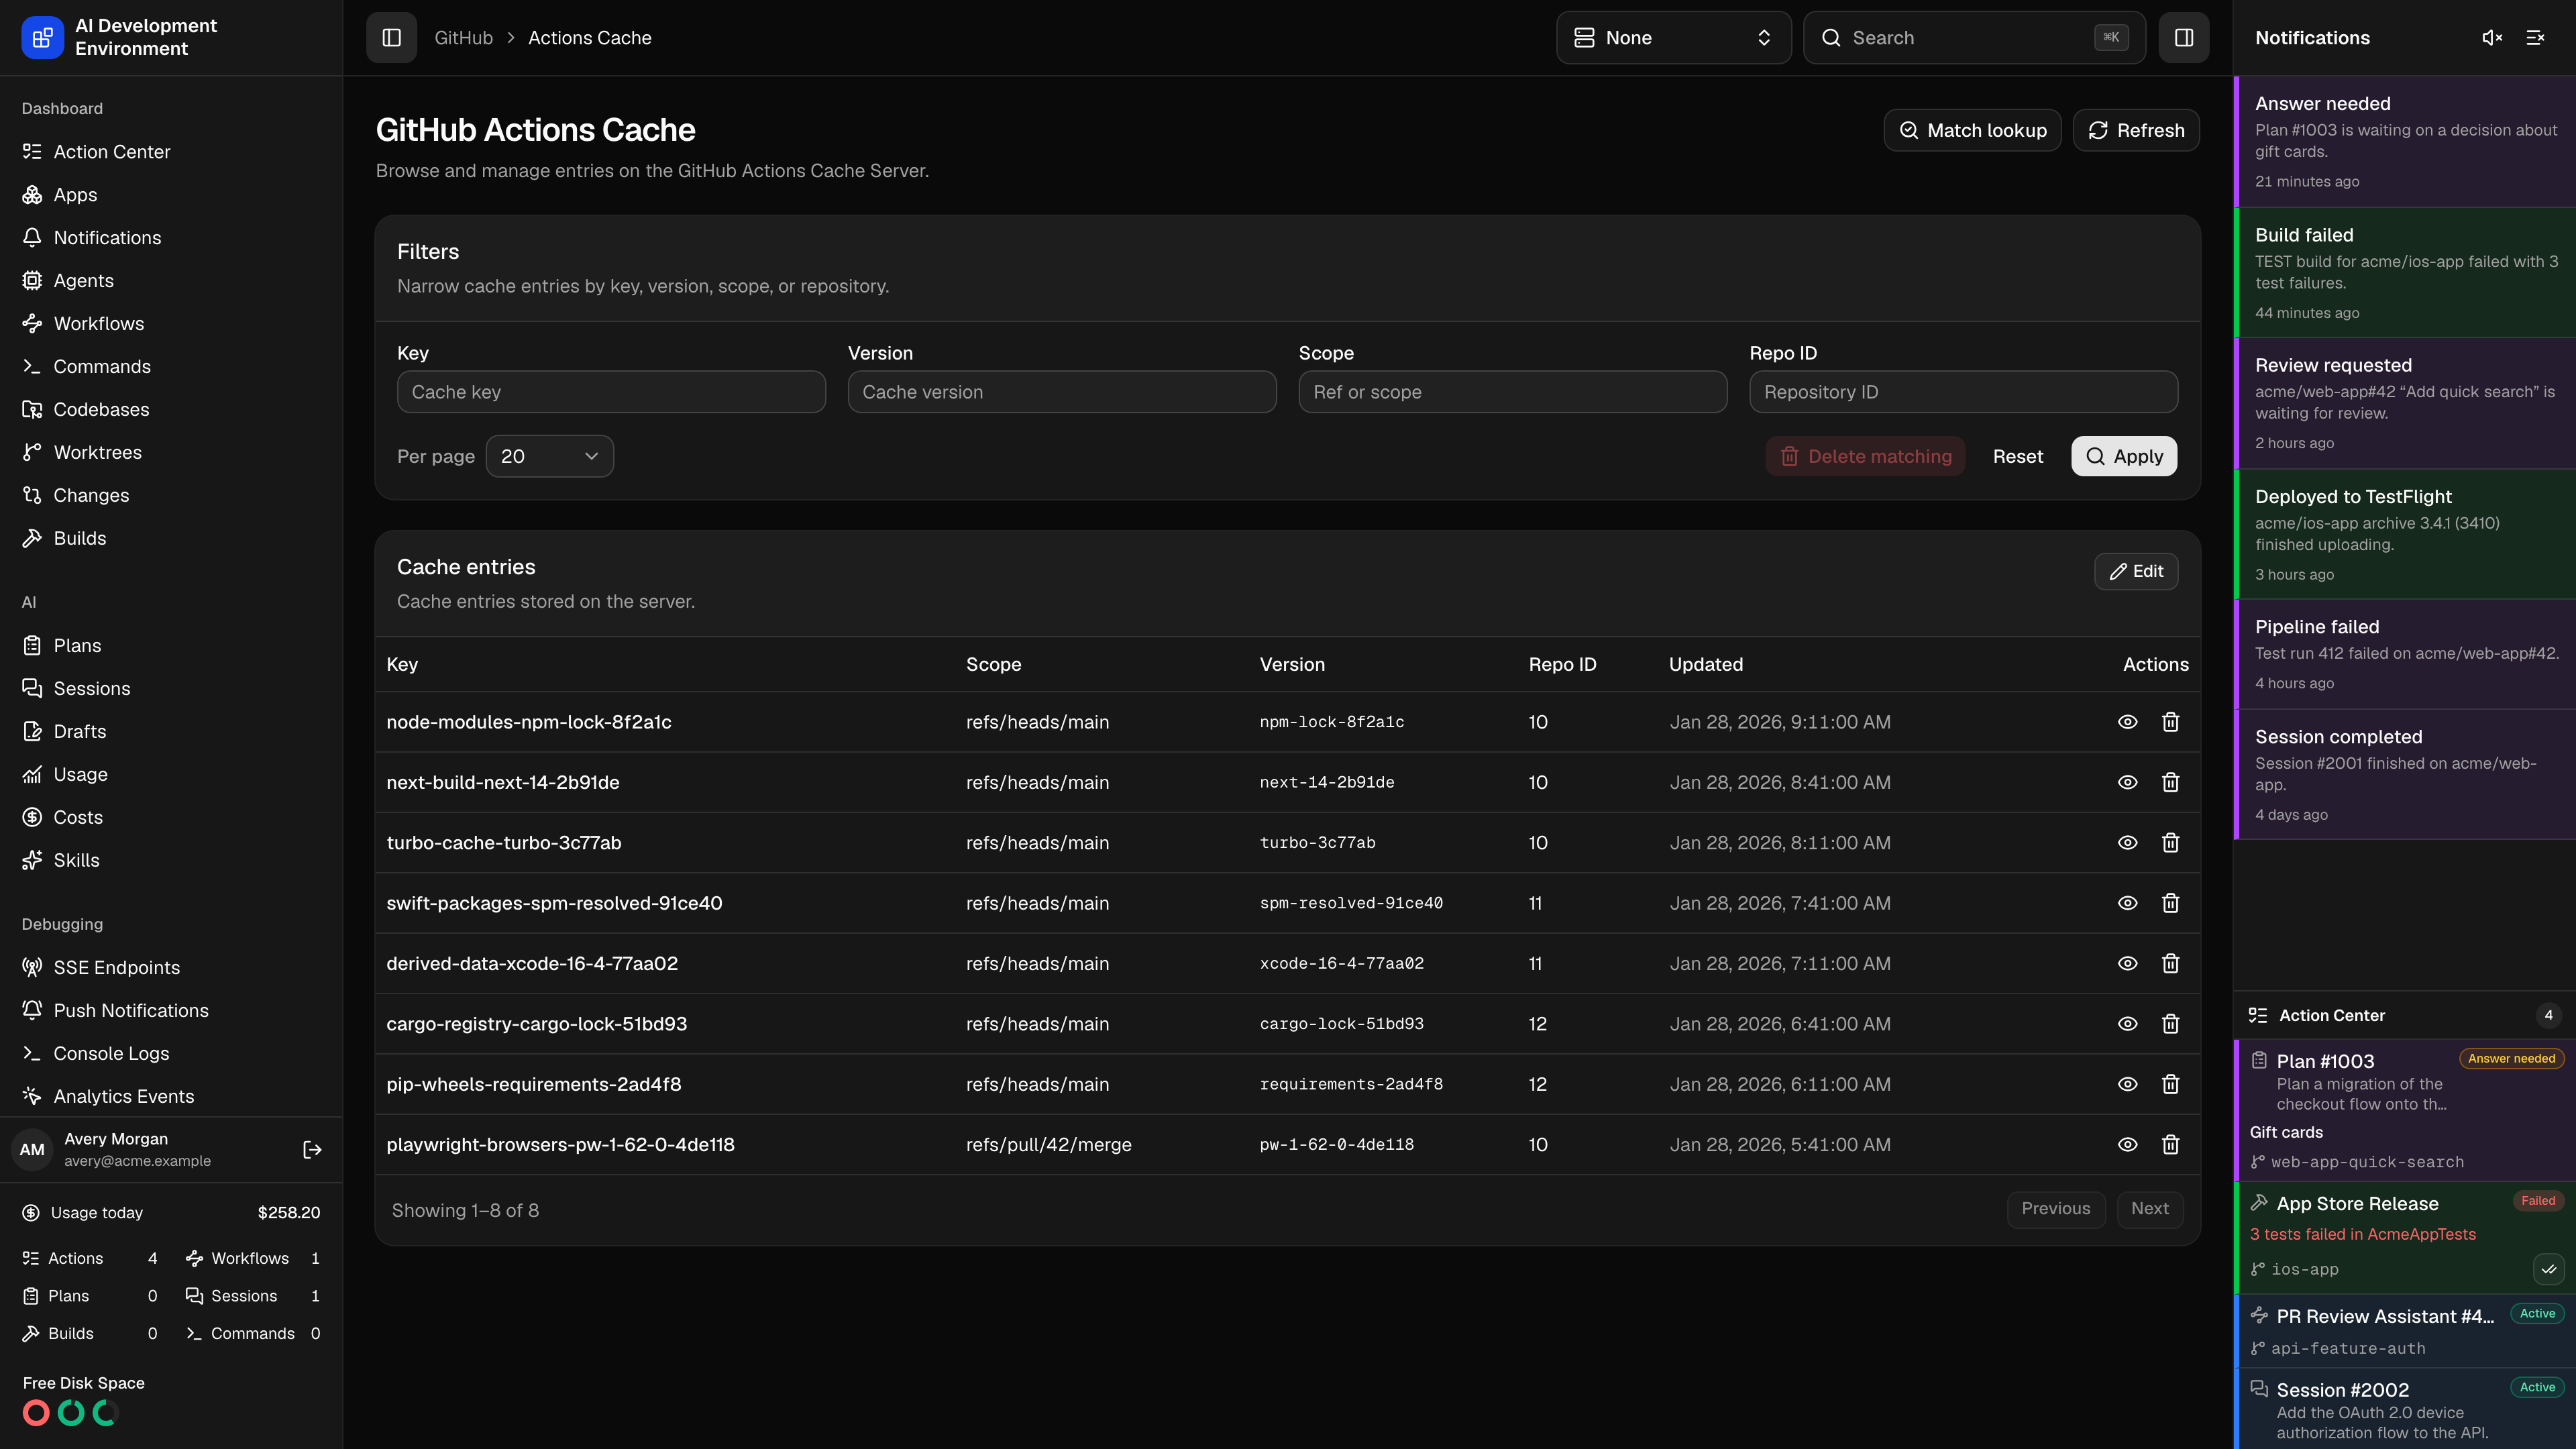
Task: Go to Apps in the sidebar
Action: [171, 195]
